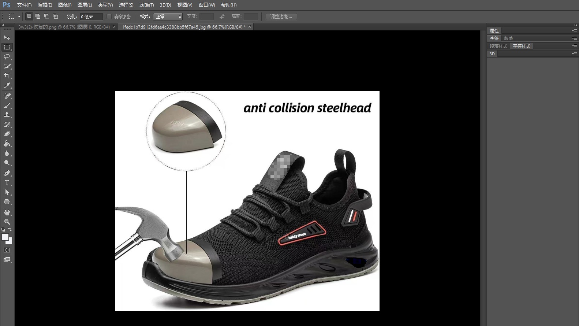Image resolution: width=579 pixels, height=326 pixels.
Task: Select the Blur tool
Action: [x=7, y=153]
